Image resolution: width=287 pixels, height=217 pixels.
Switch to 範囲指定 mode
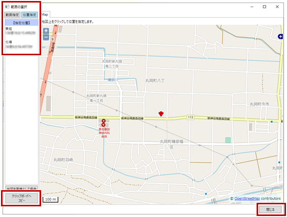click(12, 15)
